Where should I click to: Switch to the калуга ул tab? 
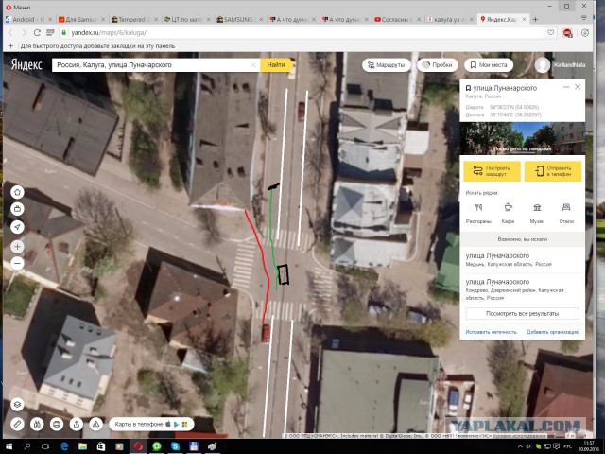[450, 19]
